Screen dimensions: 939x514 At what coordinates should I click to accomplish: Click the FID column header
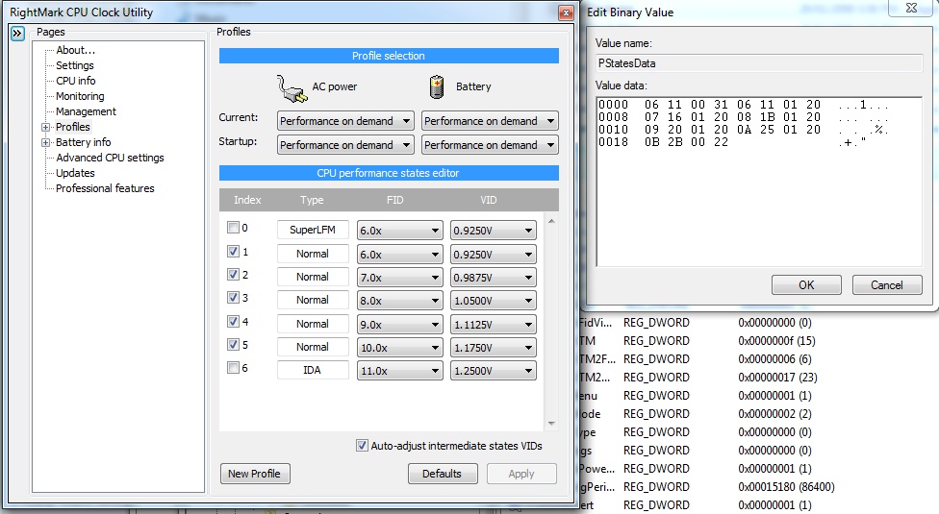tap(395, 200)
